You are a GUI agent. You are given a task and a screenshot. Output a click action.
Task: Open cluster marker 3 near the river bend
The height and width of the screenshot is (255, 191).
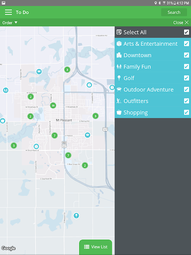point(14,146)
